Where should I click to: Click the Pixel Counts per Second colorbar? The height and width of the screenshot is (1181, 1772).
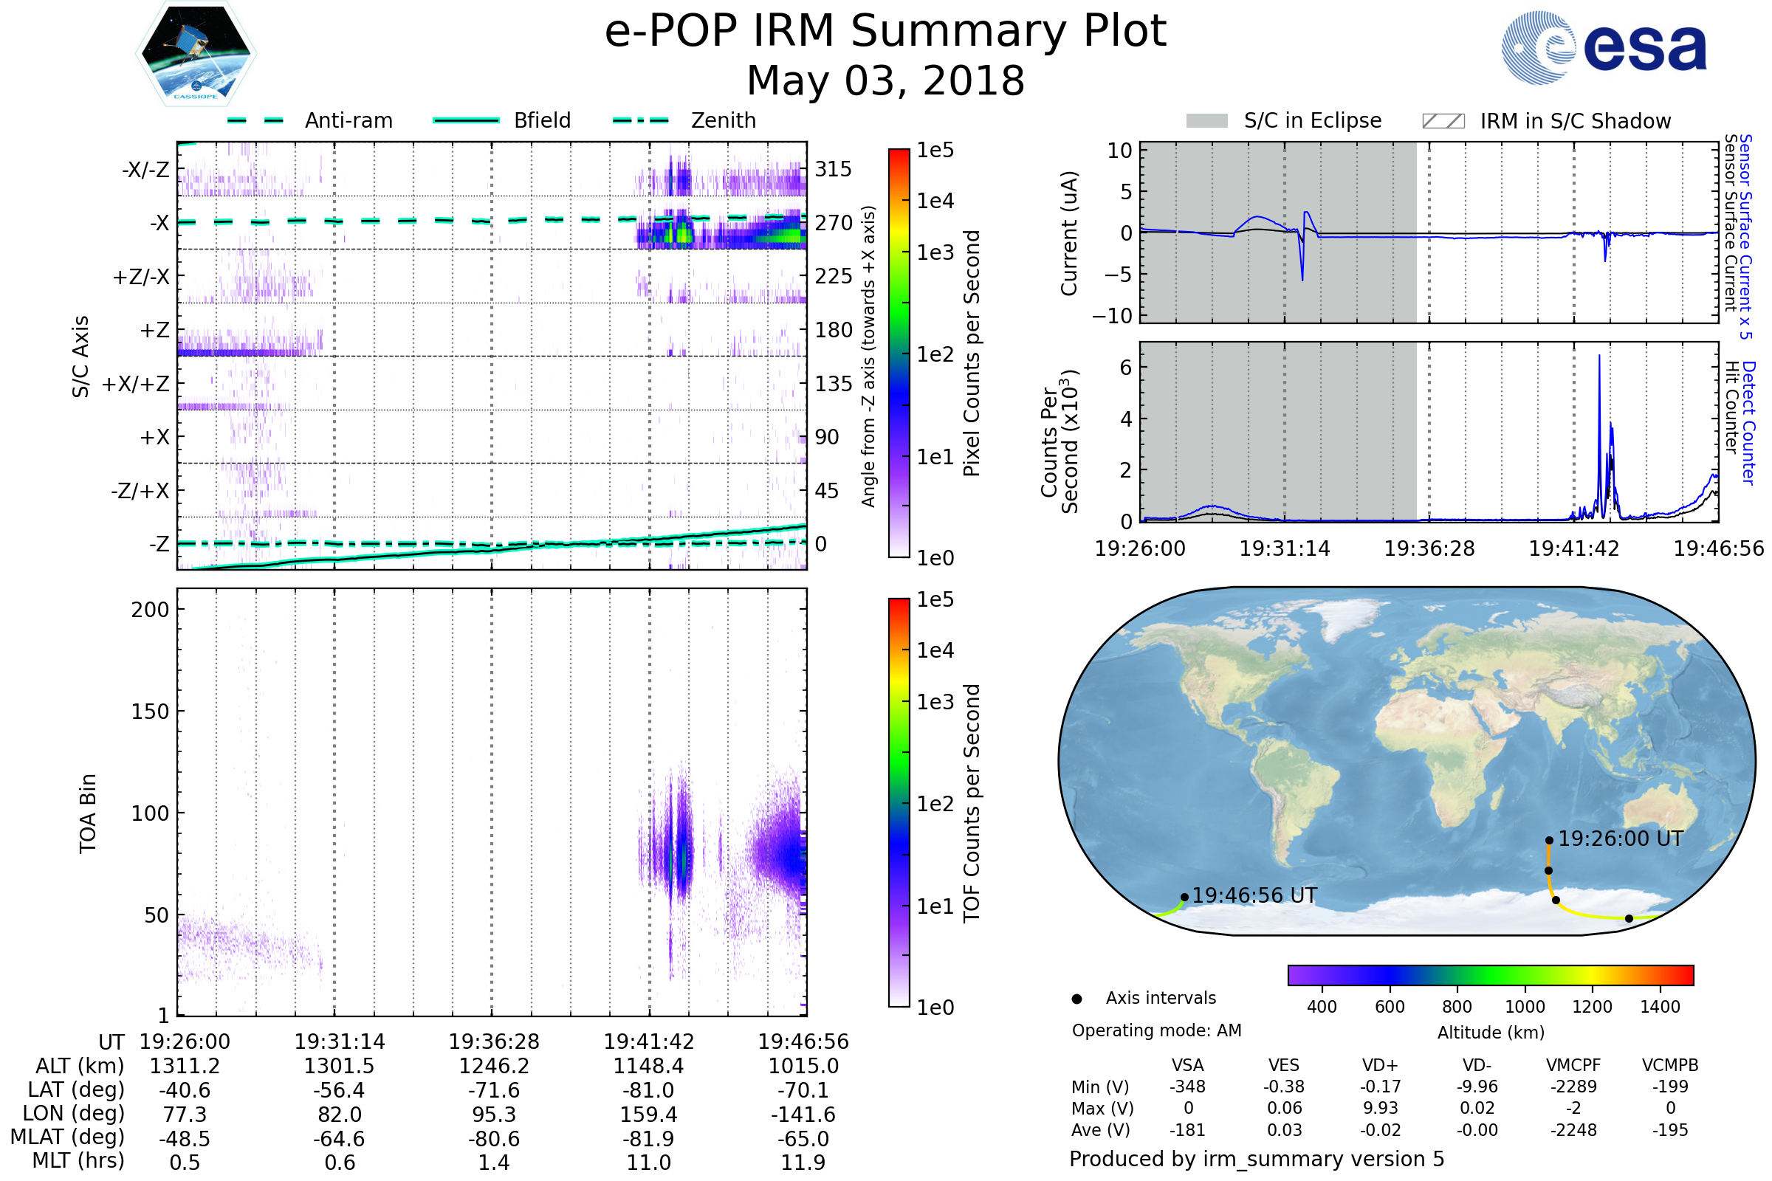pyautogui.click(x=899, y=354)
